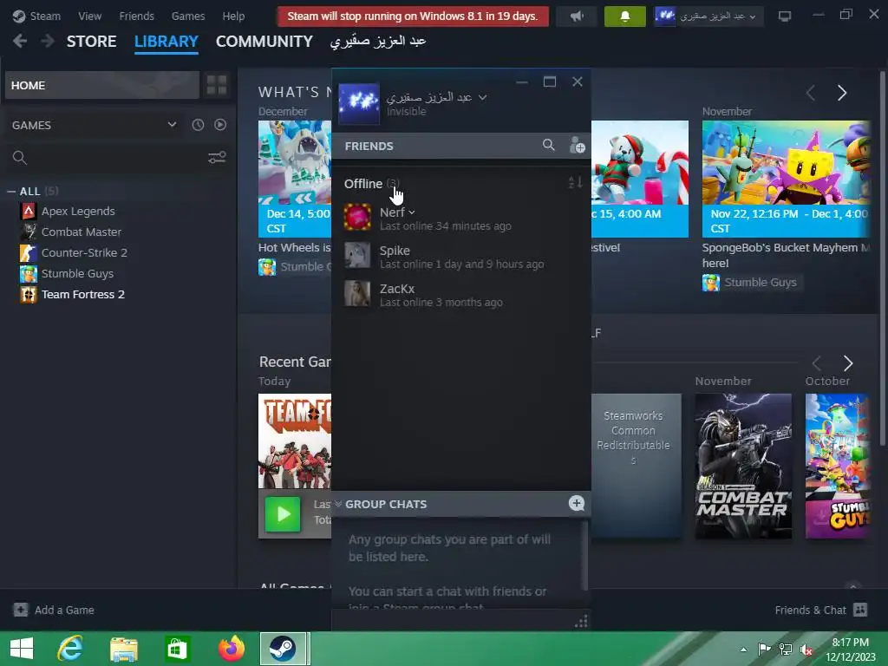Click the HOME button in library
888x666 pixels.
tap(102, 85)
